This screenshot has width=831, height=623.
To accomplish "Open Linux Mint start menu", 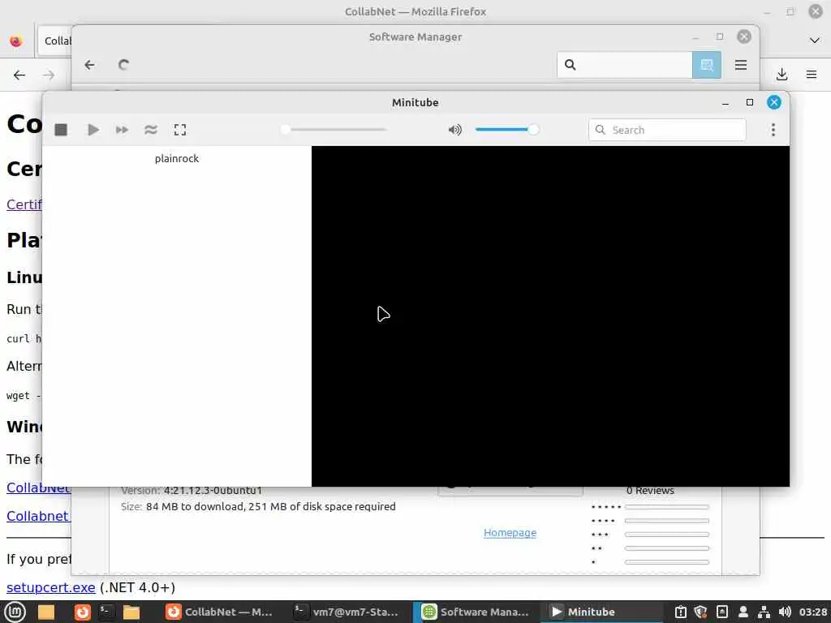I will pos(15,612).
